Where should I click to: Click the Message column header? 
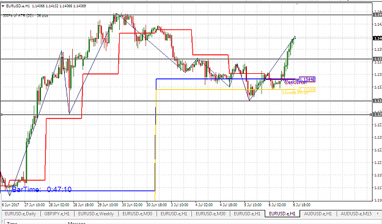[x=77, y=223]
